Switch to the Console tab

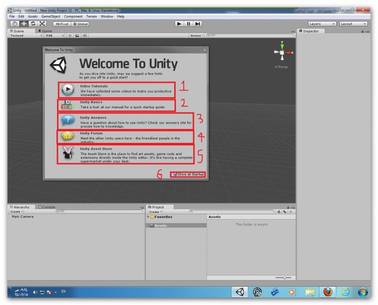pos(47,207)
